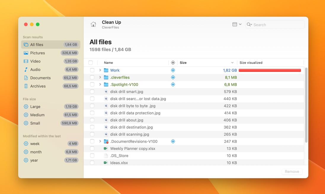325x194 pixels.
Task: Click the Remove button
Action: tap(292, 171)
